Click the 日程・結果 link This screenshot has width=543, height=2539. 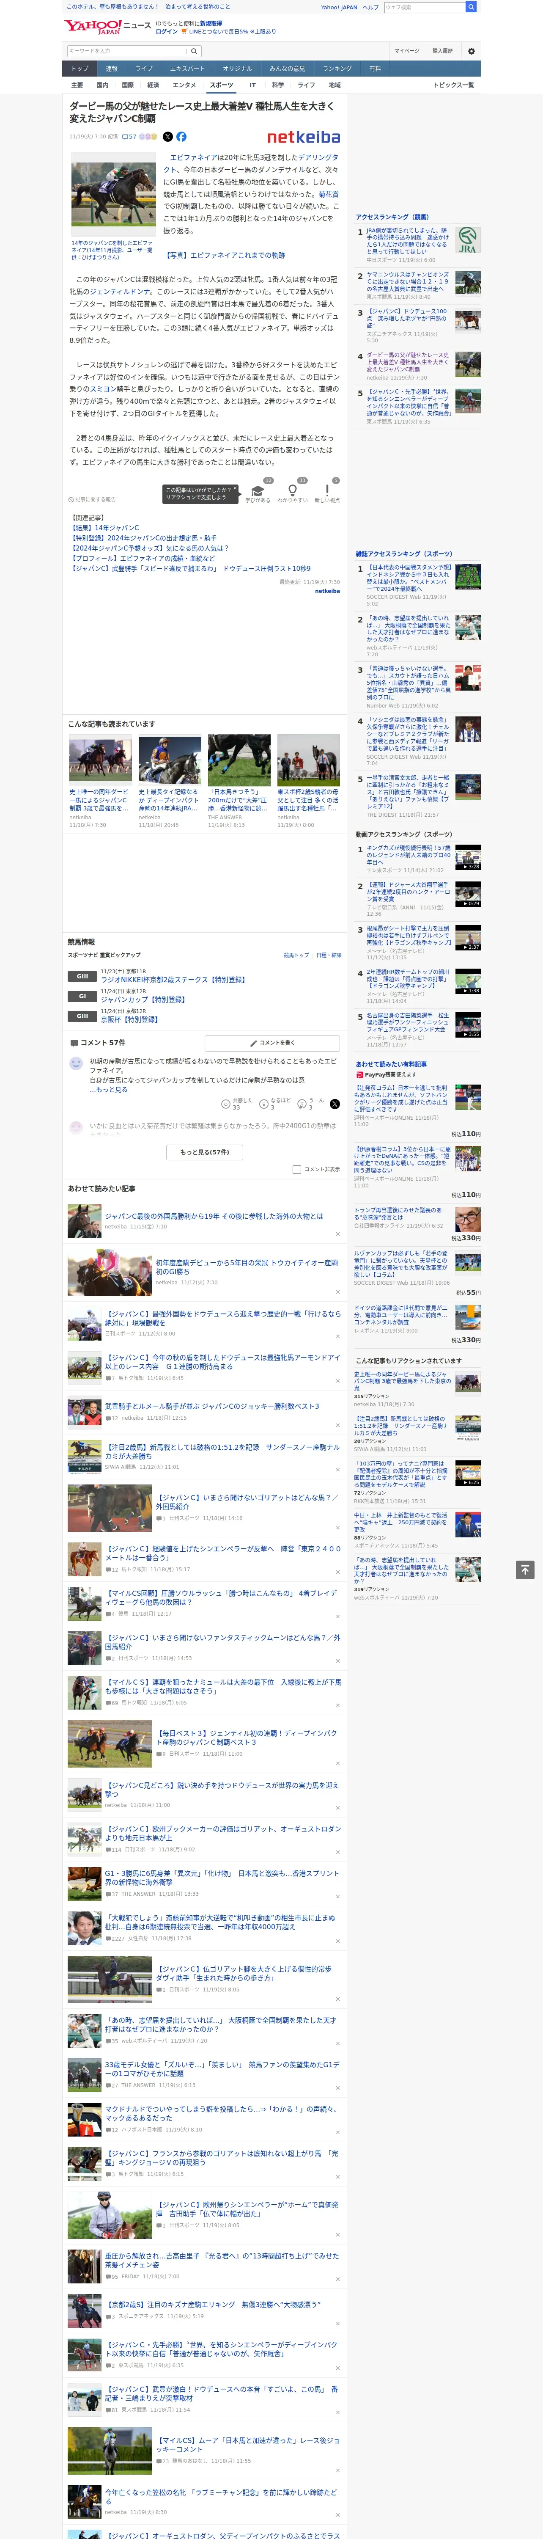(x=329, y=955)
